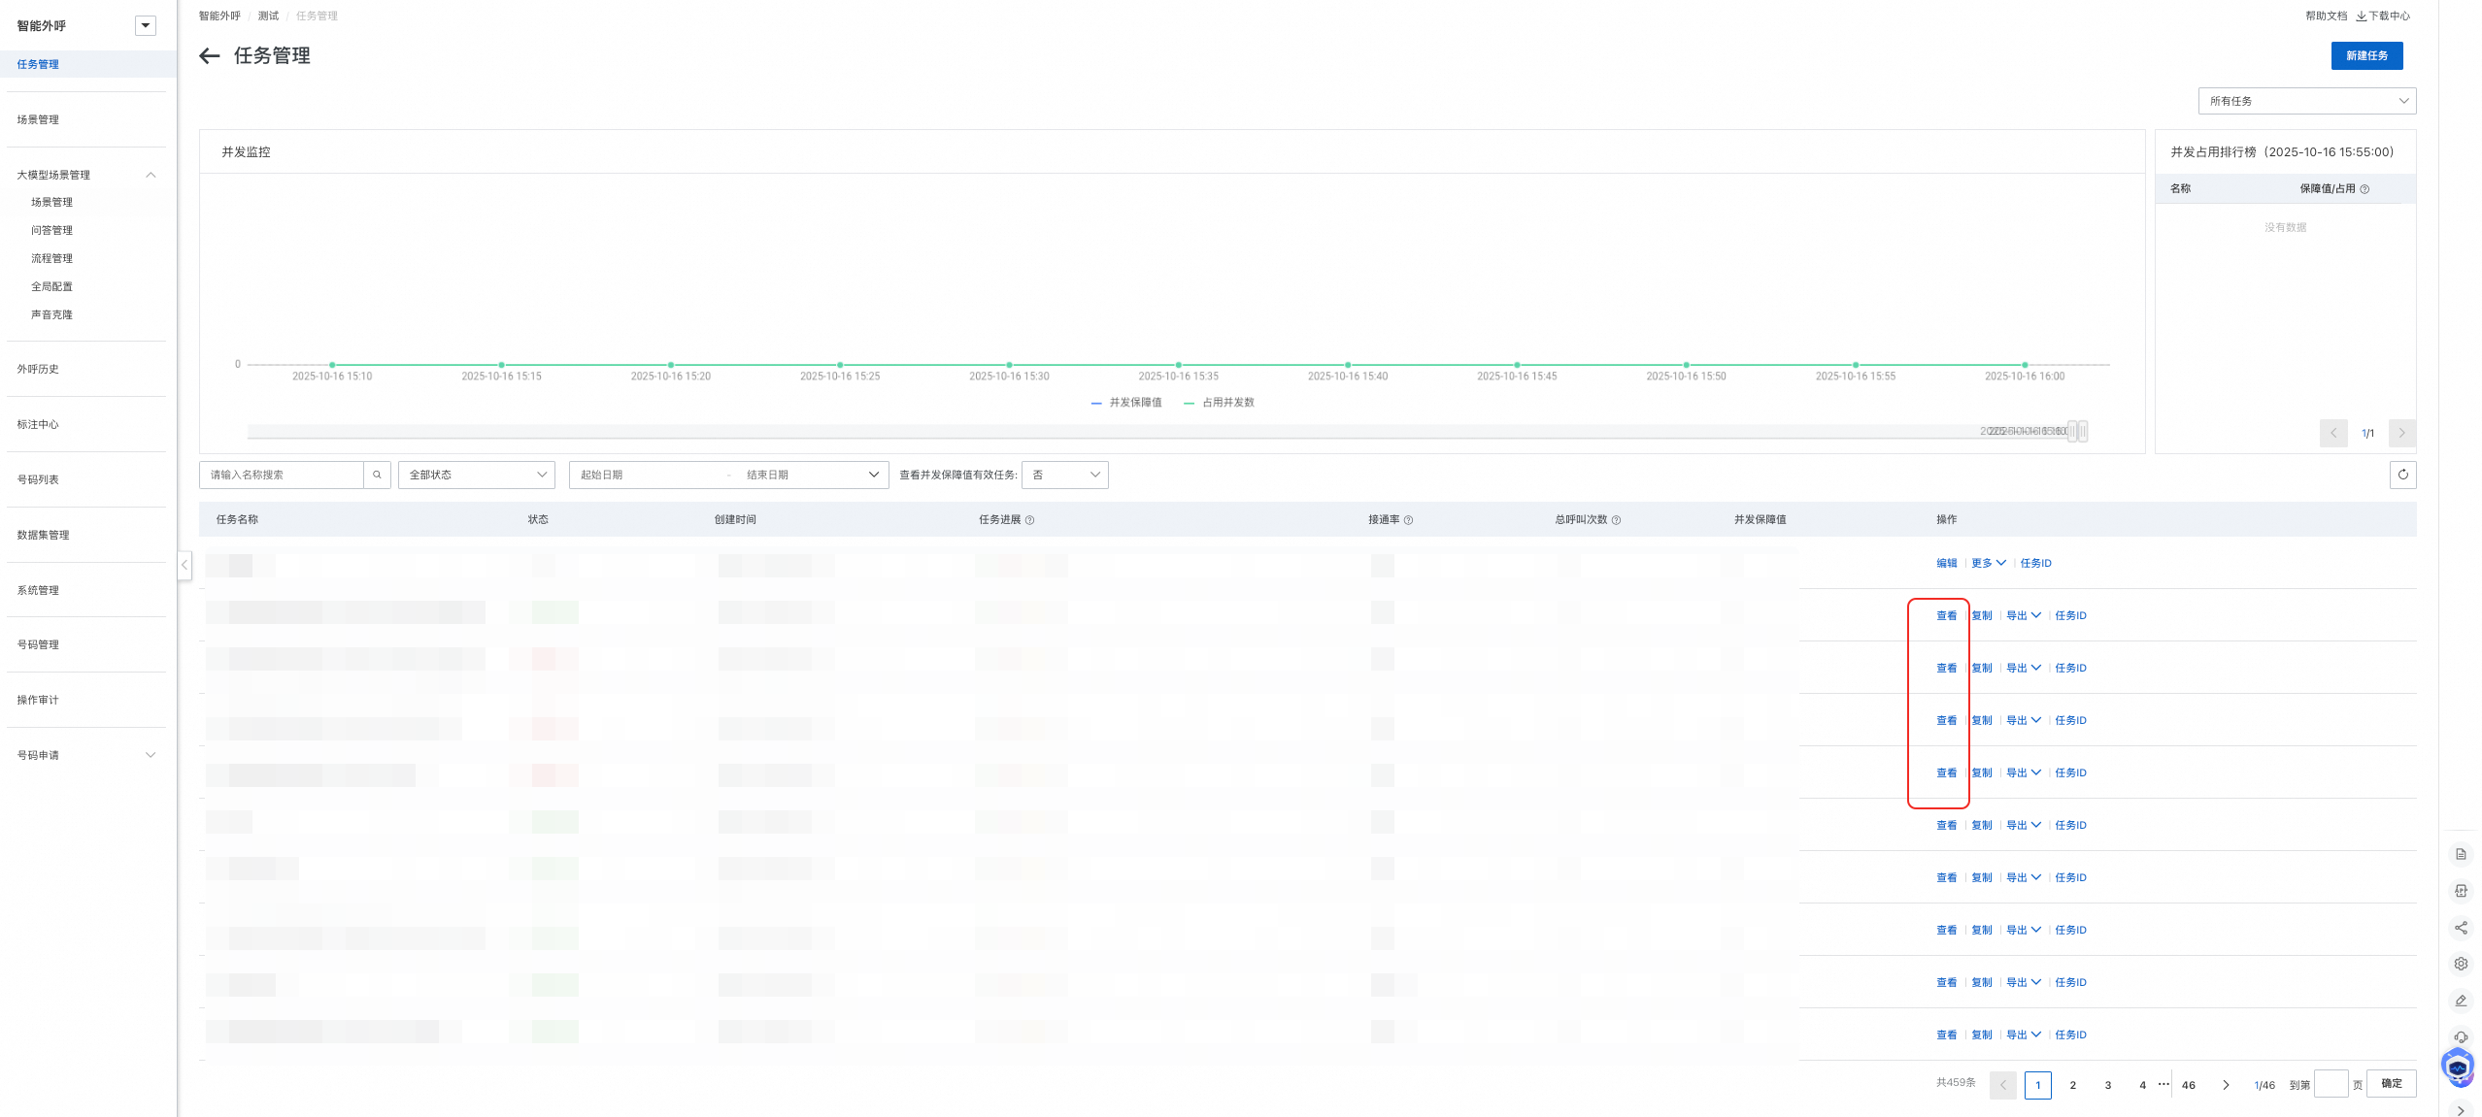Click the edit pencil icon in right floating bar
Image resolution: width=2482 pixels, height=1117 pixels.
coord(2461,1001)
